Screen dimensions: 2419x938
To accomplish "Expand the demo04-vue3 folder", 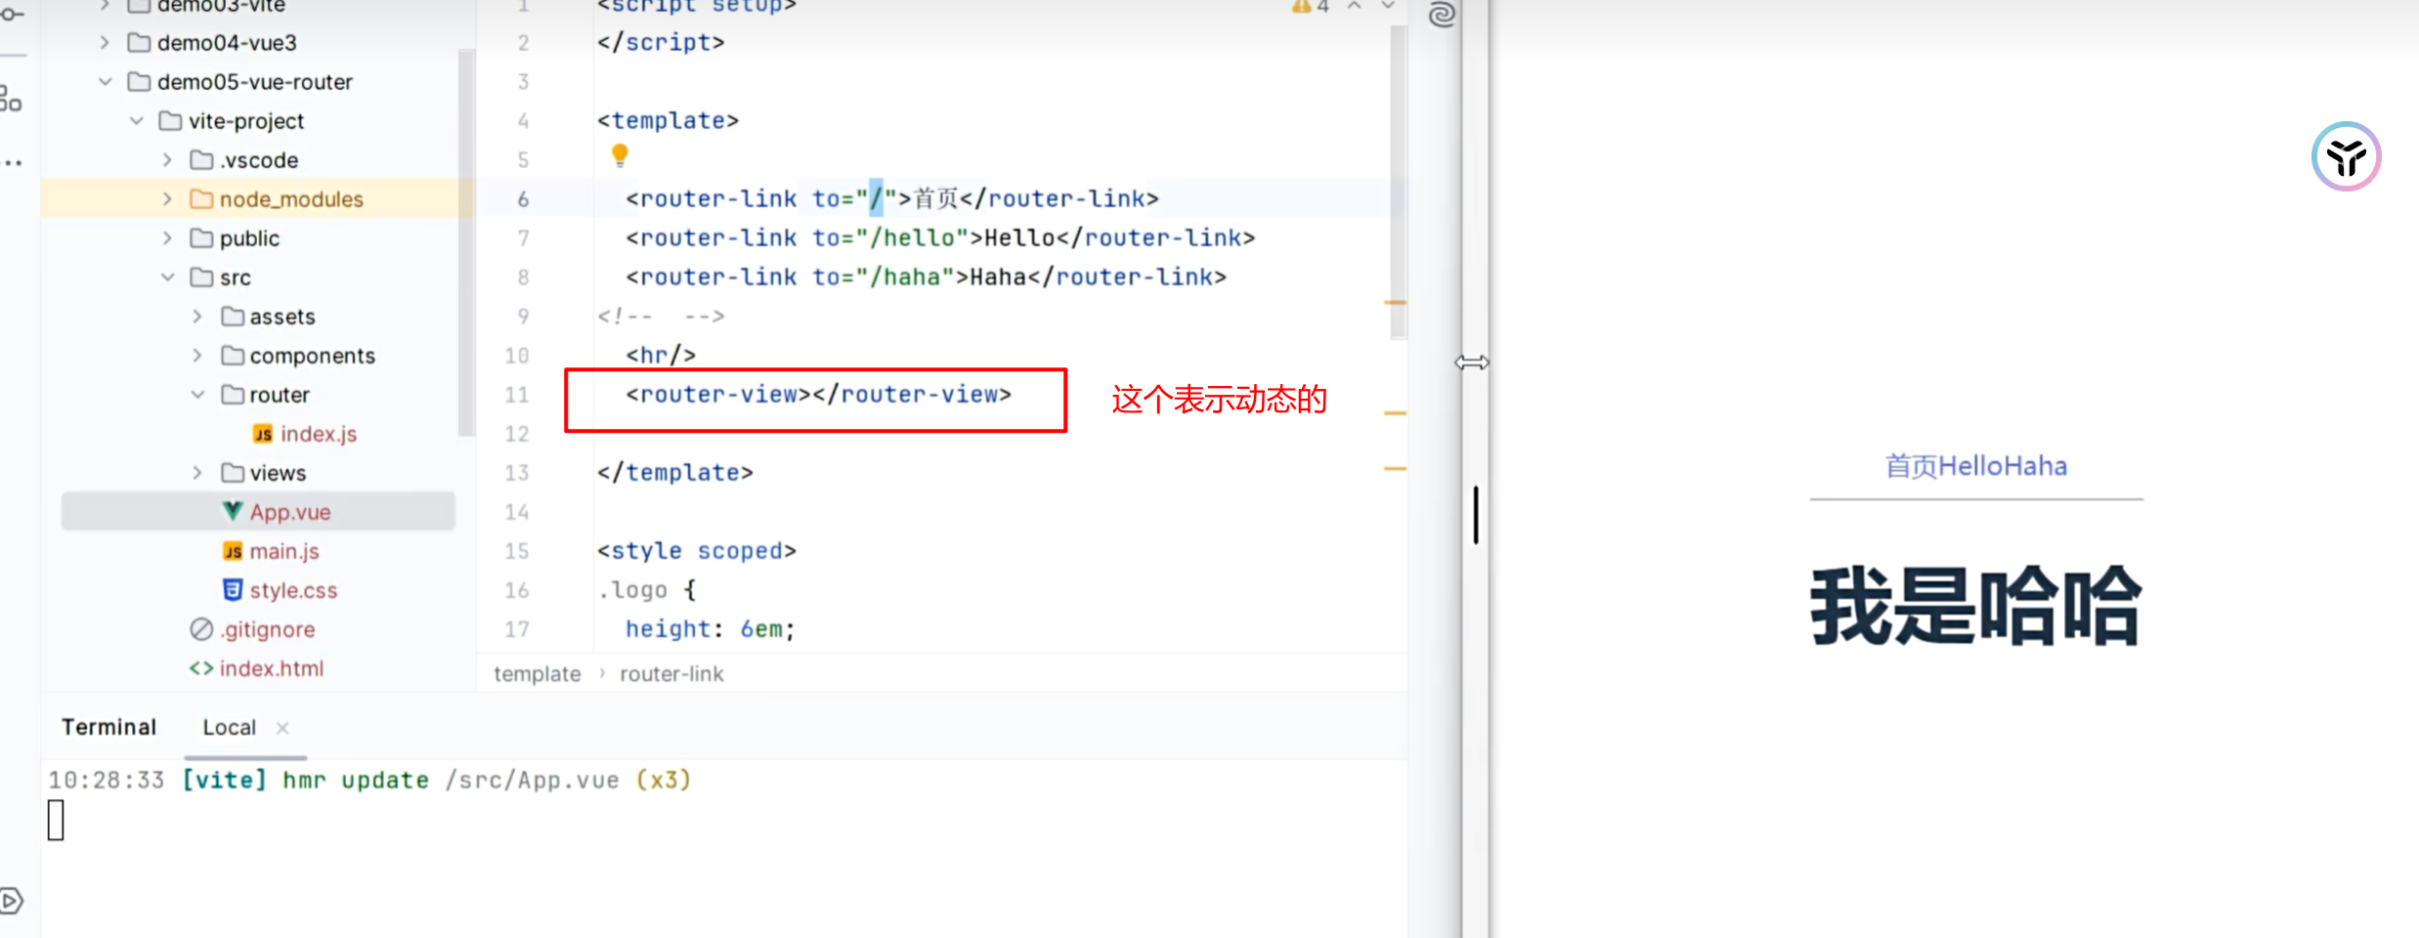I will [105, 43].
